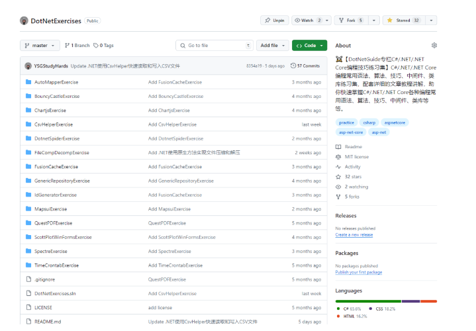
Task: Toggle the Starred button
Action: click(404, 21)
